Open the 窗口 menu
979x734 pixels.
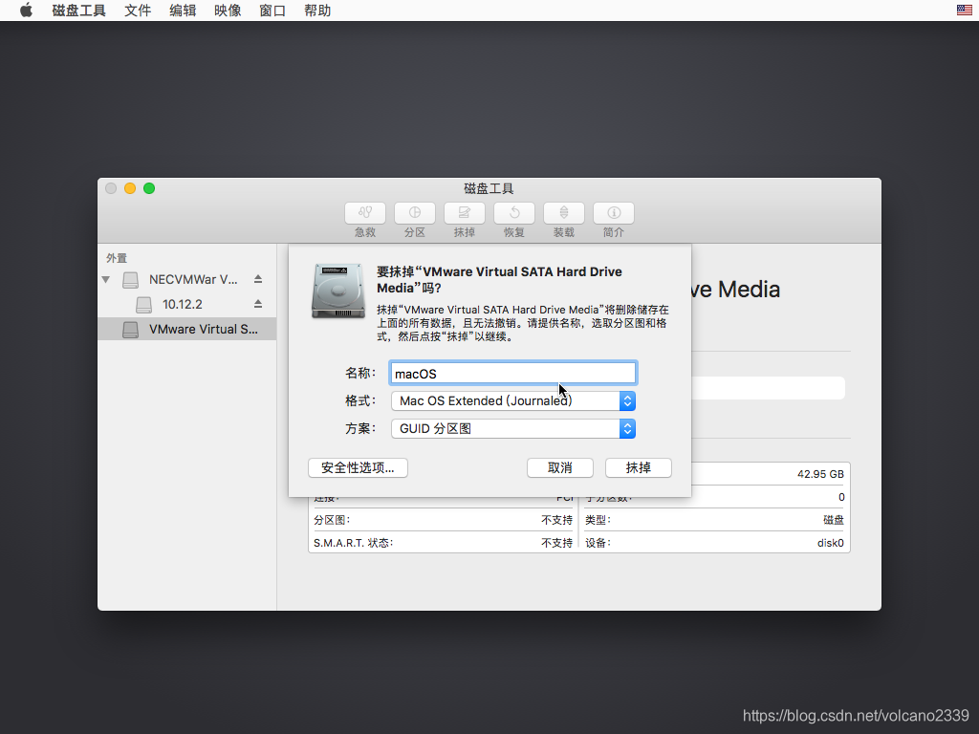coord(272,11)
